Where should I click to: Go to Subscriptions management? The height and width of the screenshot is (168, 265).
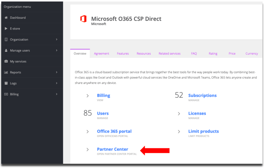click(202, 95)
